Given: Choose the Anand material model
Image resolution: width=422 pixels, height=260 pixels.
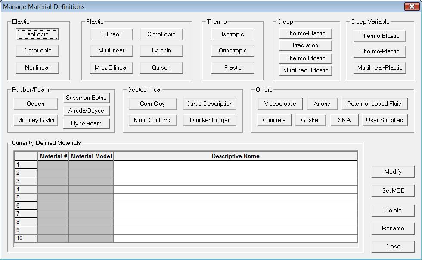Looking at the screenshot, I should coord(322,104).
